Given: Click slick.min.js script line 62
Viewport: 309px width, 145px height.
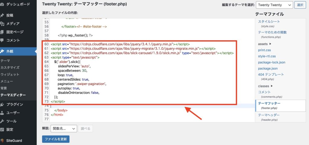Looking at the screenshot, I should [x=142, y=53].
